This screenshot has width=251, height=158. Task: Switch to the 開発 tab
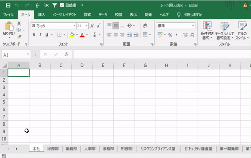[x=148, y=15]
